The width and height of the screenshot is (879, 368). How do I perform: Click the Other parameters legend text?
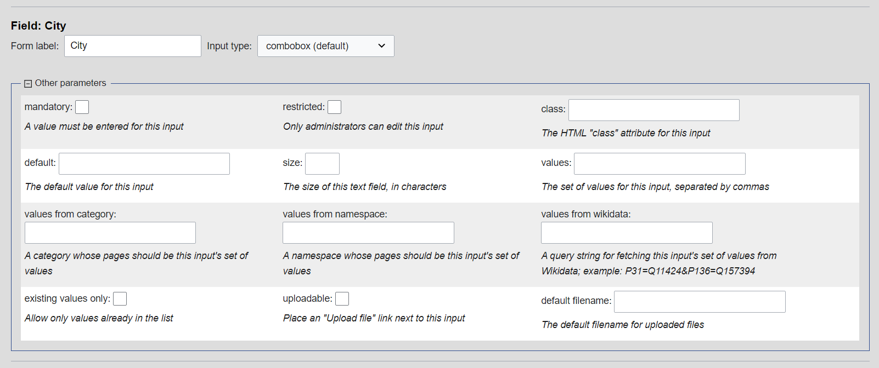tap(70, 83)
